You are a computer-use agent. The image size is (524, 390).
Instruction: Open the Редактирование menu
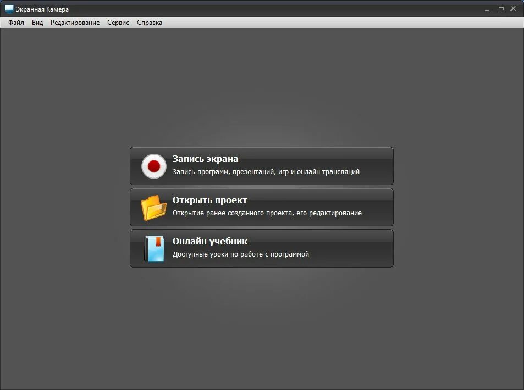pyautogui.click(x=75, y=23)
